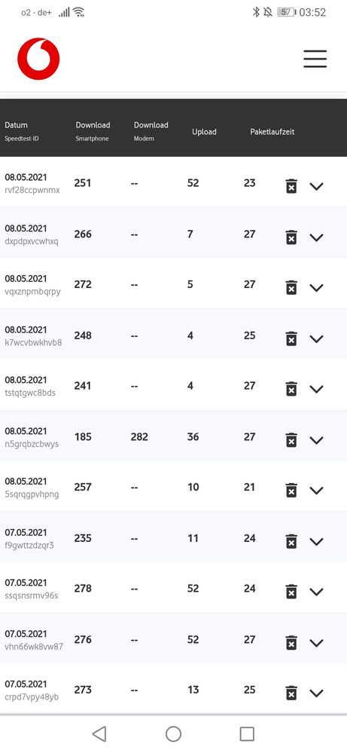Delete the k7wcvbwkhvb8 test result

pyautogui.click(x=291, y=338)
